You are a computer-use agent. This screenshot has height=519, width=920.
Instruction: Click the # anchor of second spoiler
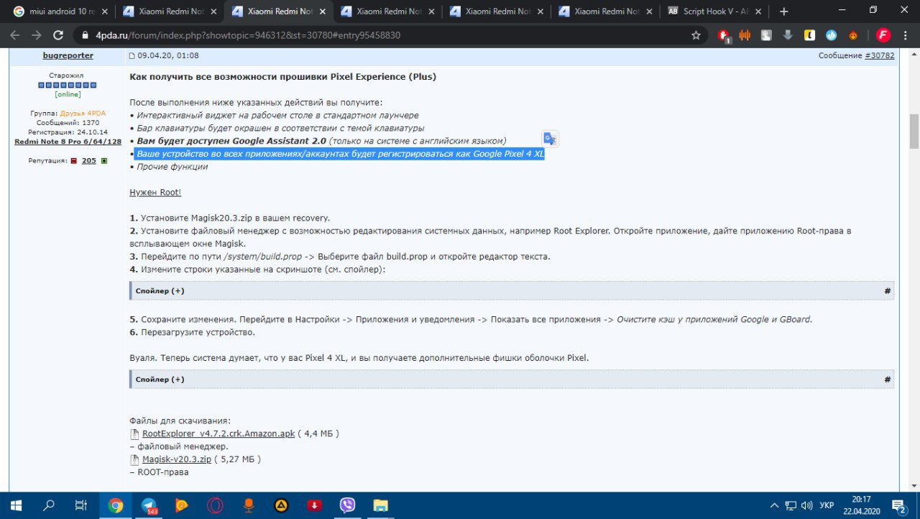(888, 379)
